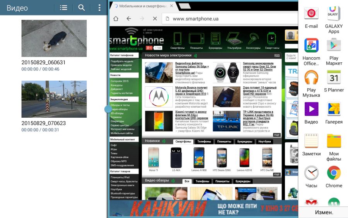Open Hancom Office app
The height and width of the screenshot is (218, 348).
(x=311, y=46)
